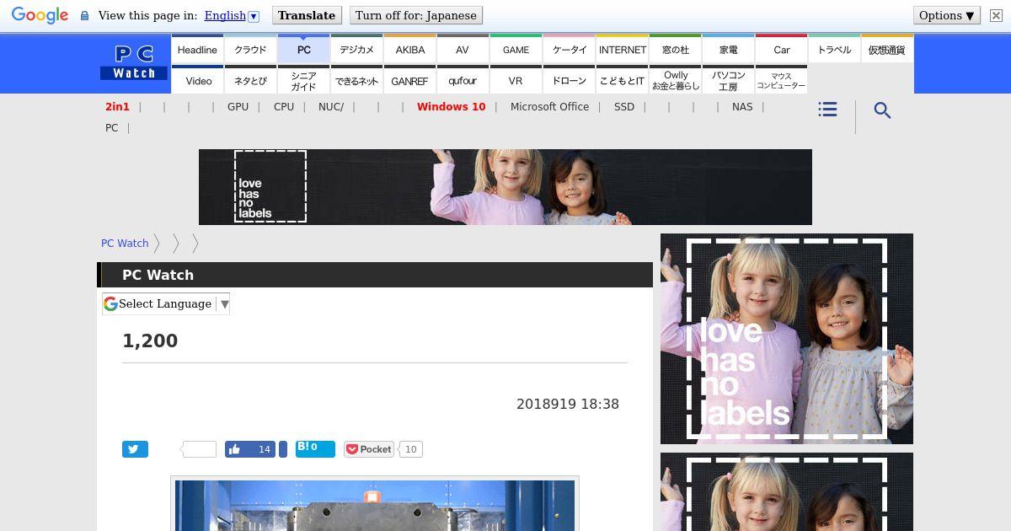Viewport: 1011px width, 531px height.
Task: Click the SSD topic link
Action: [x=624, y=107]
